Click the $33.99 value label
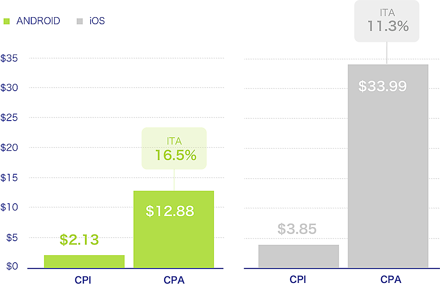The height and width of the screenshot is (286, 440). click(x=382, y=86)
